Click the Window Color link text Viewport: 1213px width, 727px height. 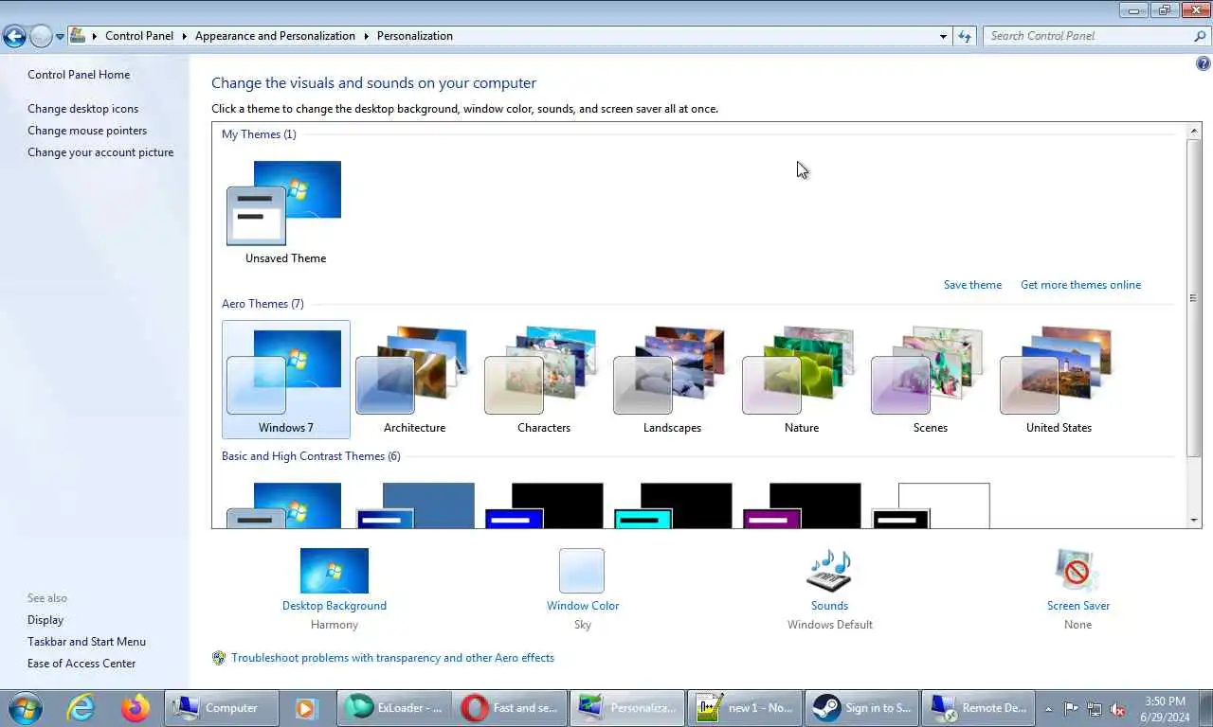click(583, 606)
